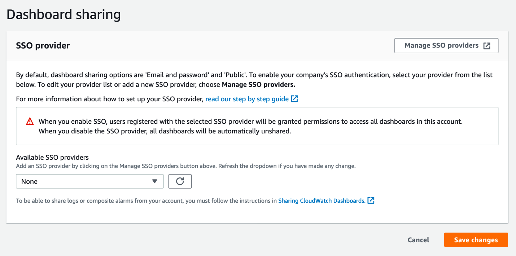Click the Dashboard sharing page title
516x256 pixels.
coord(64,14)
